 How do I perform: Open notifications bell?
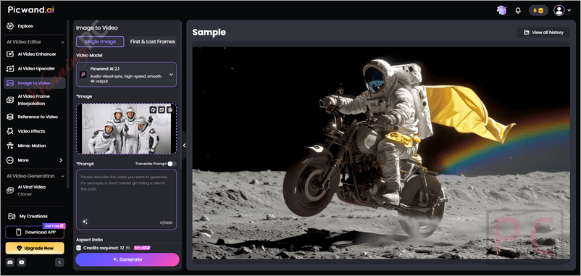tap(518, 11)
